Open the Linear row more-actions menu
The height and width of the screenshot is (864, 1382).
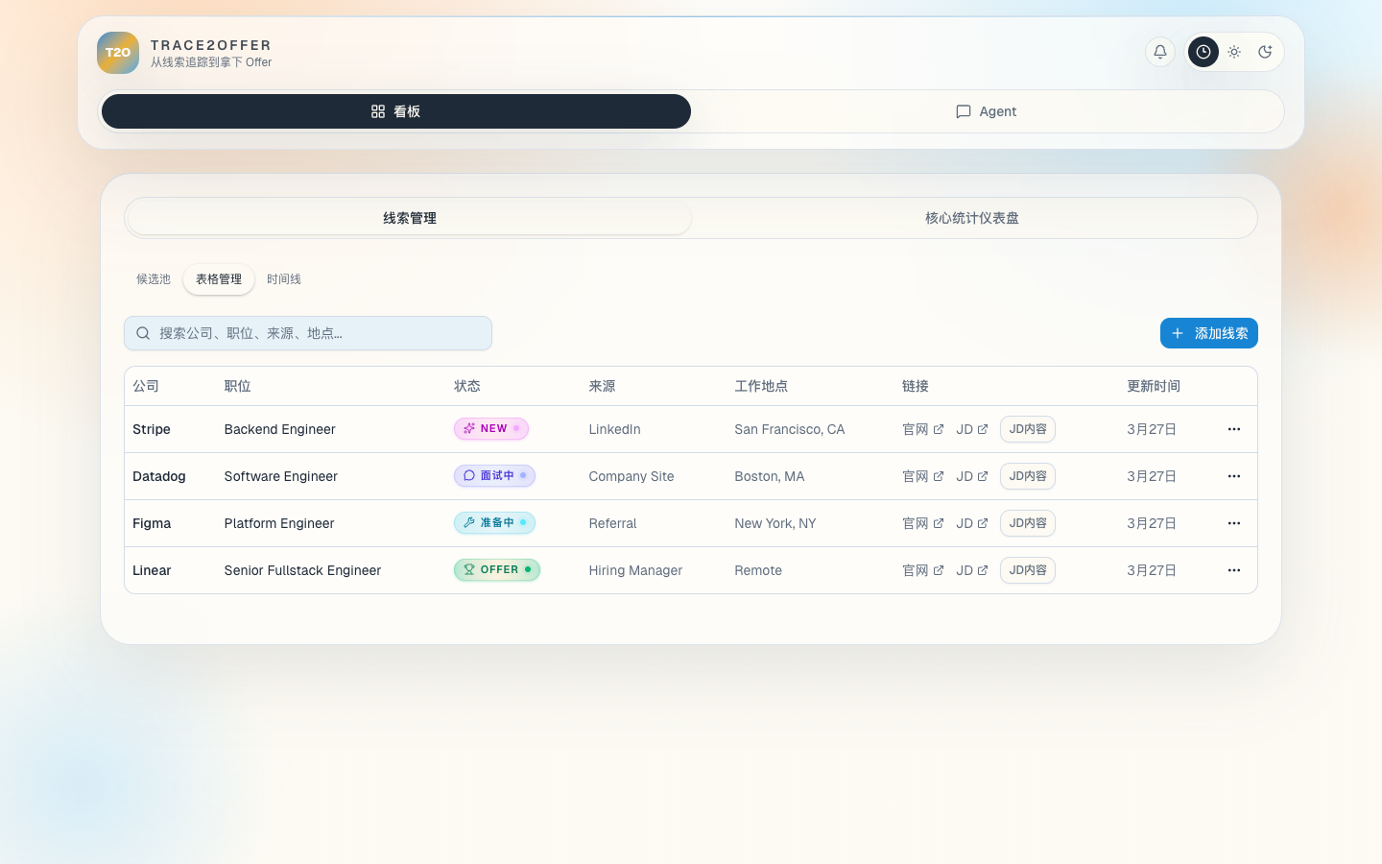[x=1234, y=570]
